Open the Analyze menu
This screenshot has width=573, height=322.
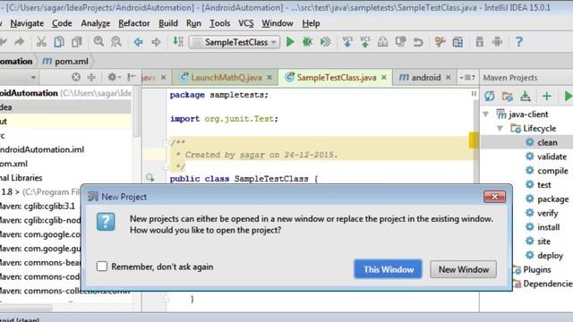pyautogui.click(x=96, y=23)
